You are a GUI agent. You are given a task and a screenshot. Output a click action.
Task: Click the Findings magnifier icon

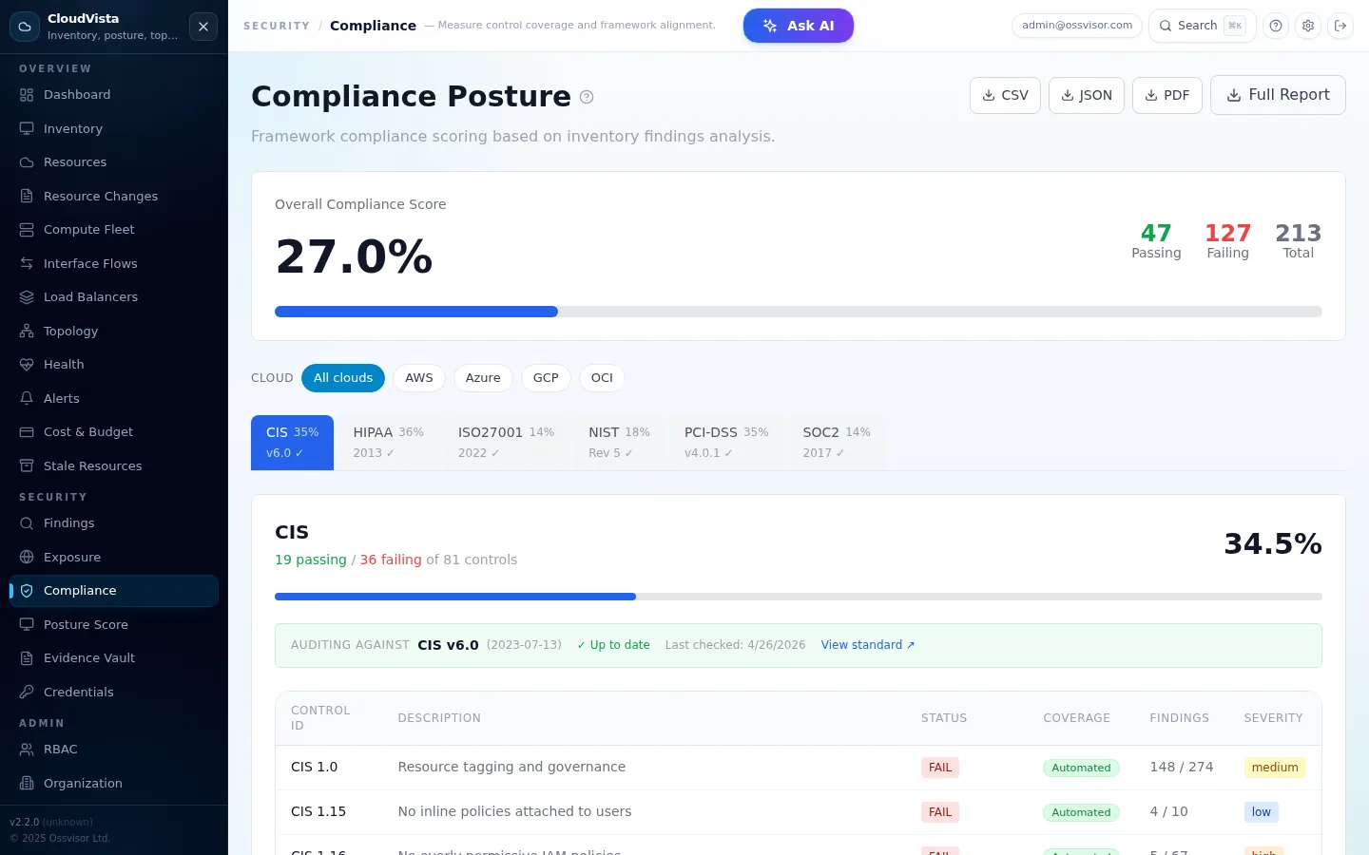(27, 523)
